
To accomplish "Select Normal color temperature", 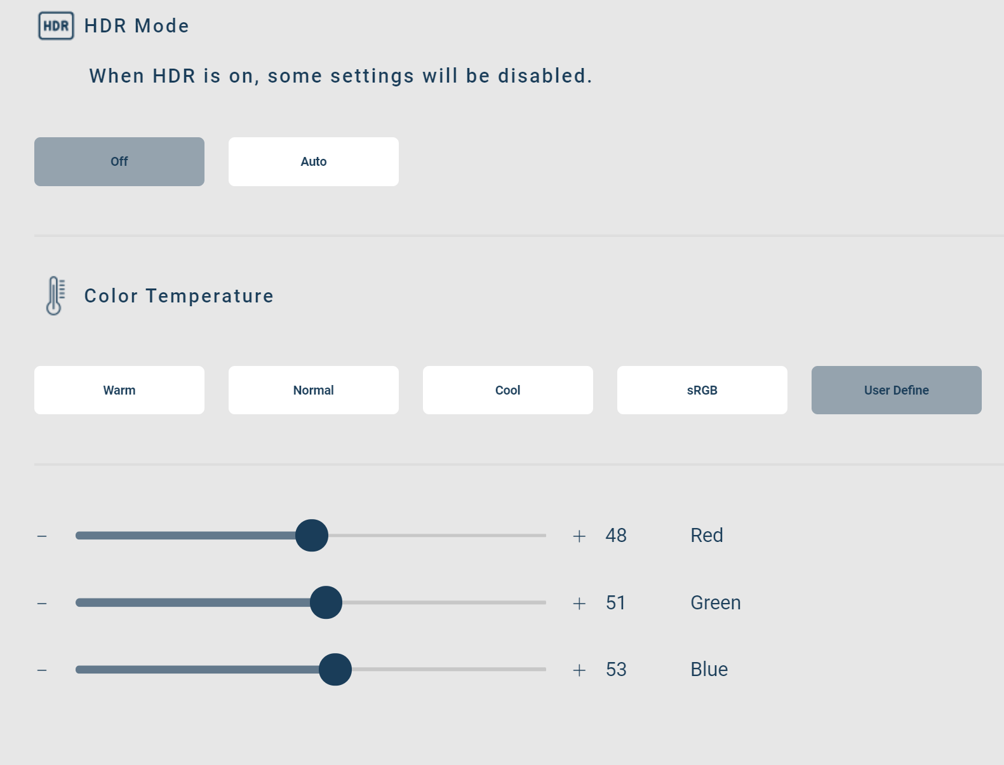I will tap(314, 390).
